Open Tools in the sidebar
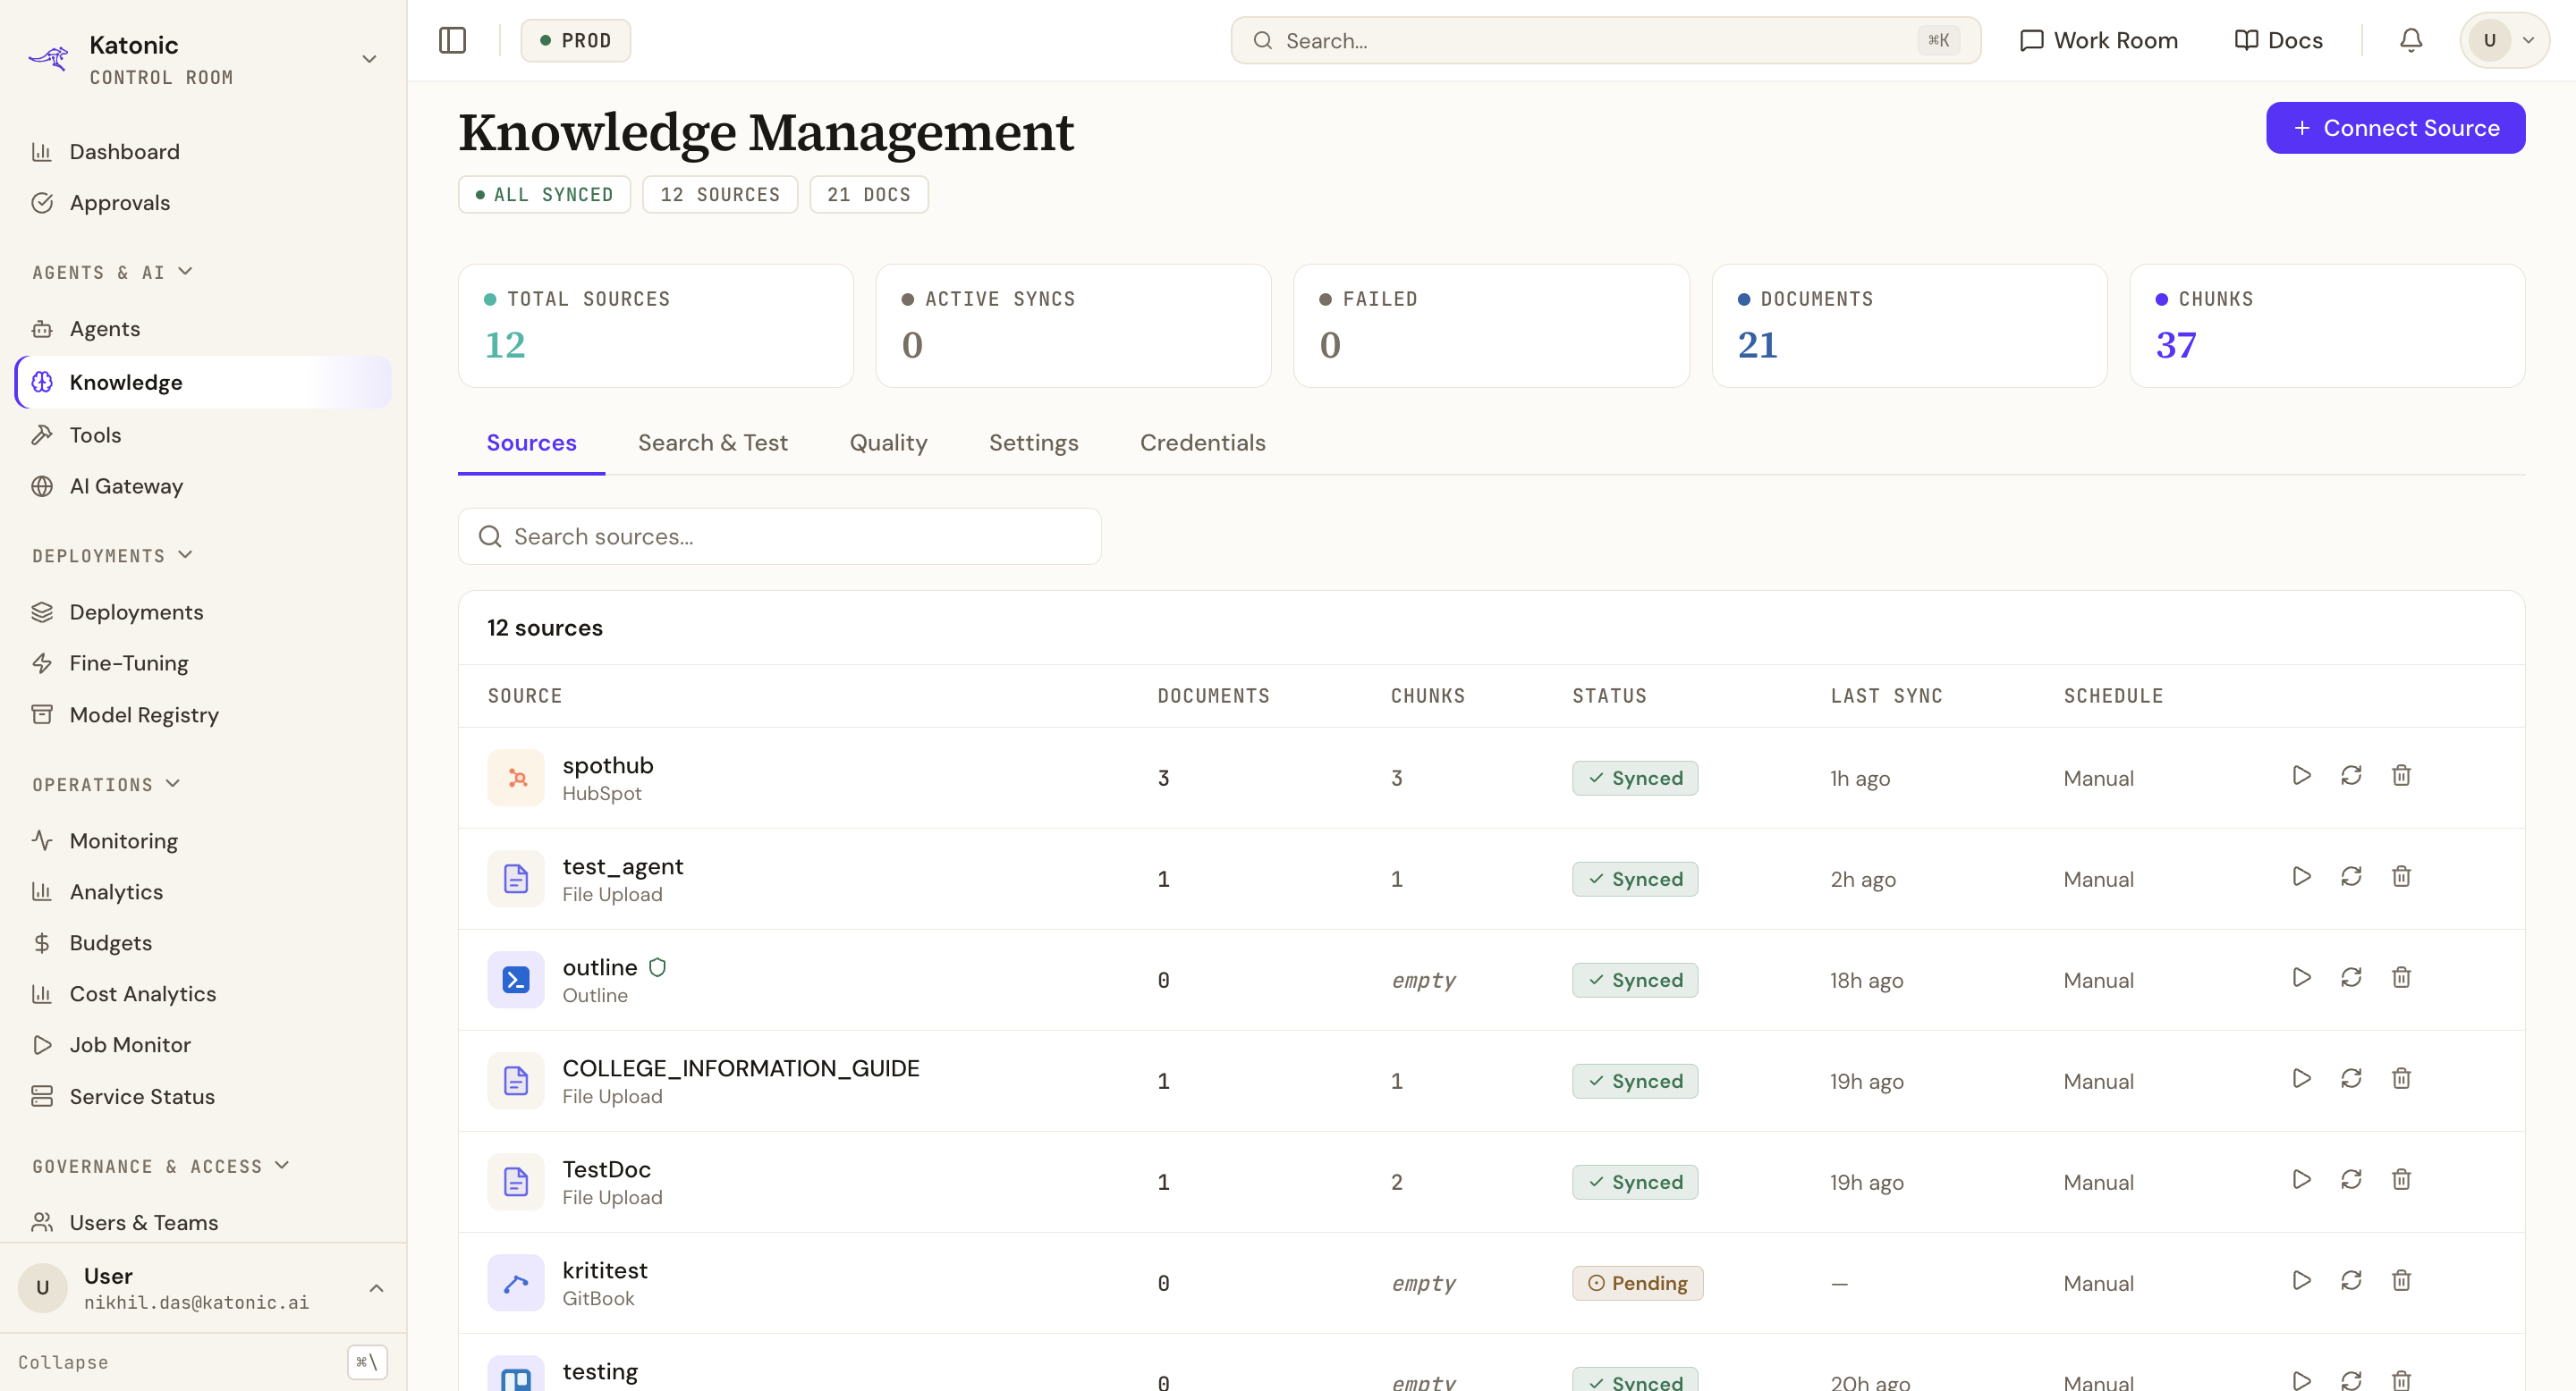 pos(203,434)
